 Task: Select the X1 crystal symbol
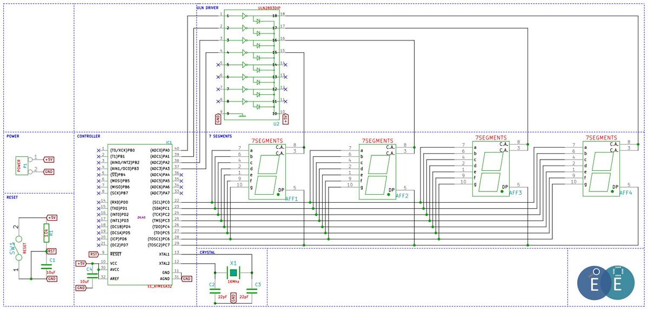(234, 273)
